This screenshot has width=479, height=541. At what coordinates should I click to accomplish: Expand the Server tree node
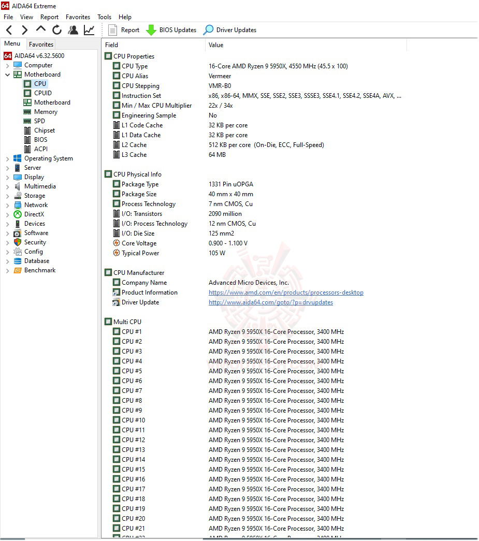click(x=8, y=168)
